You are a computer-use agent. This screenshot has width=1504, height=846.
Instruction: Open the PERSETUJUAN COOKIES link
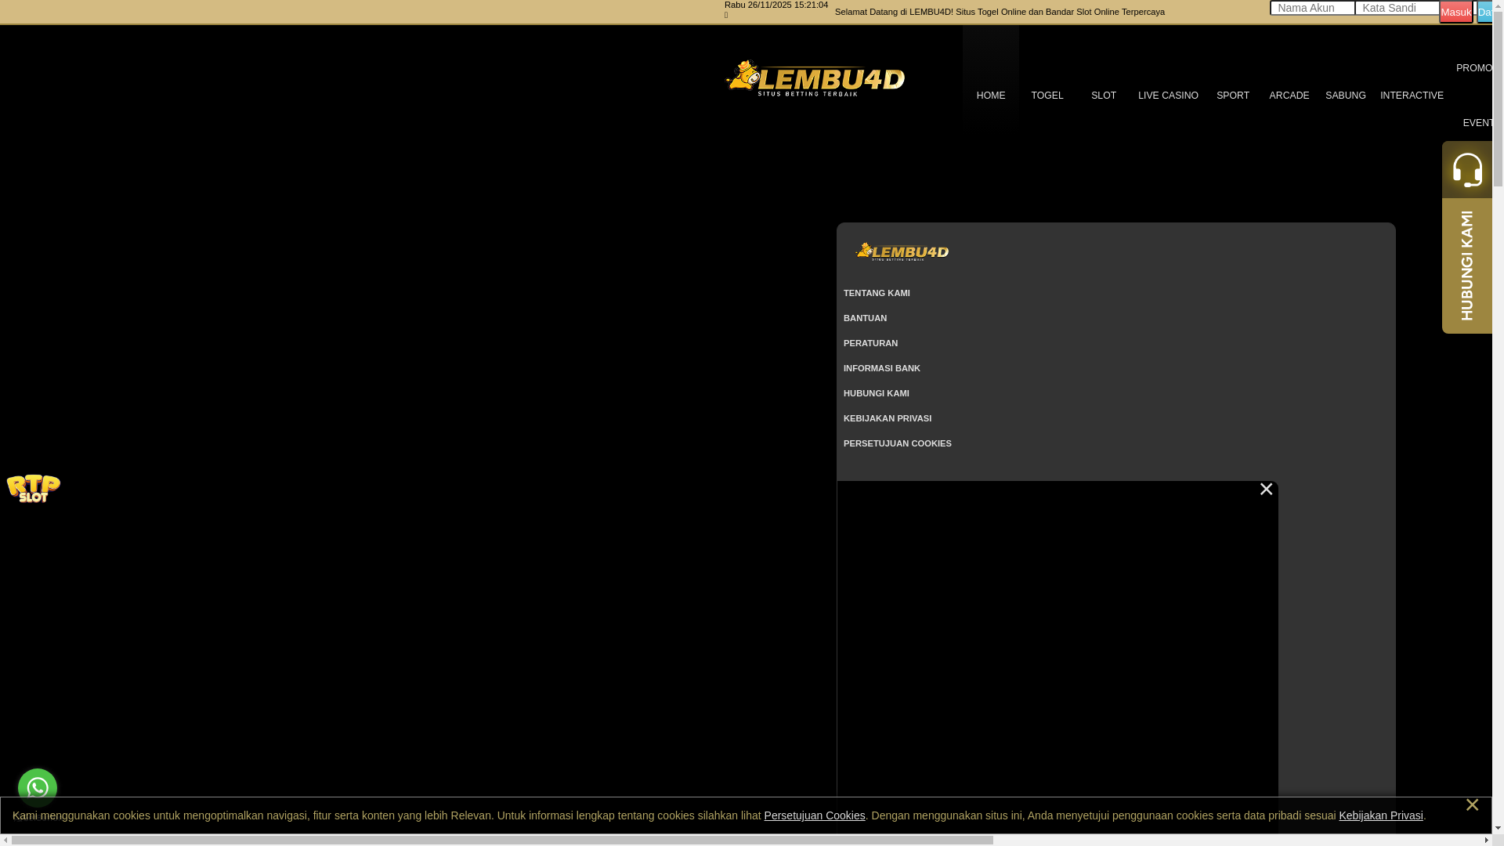tap(898, 443)
